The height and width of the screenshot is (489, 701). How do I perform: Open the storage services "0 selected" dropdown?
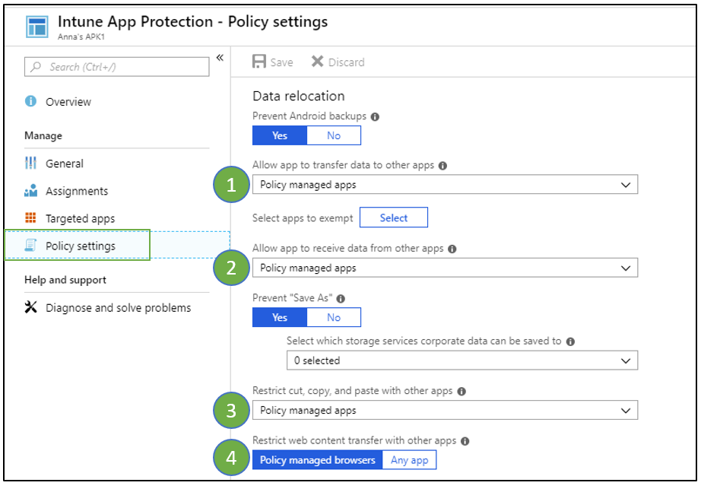(462, 360)
